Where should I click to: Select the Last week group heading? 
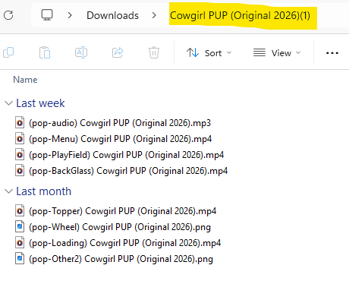[x=40, y=103]
